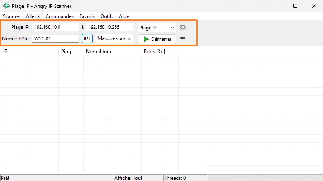Click the Nom d'hôte column header

point(112,52)
